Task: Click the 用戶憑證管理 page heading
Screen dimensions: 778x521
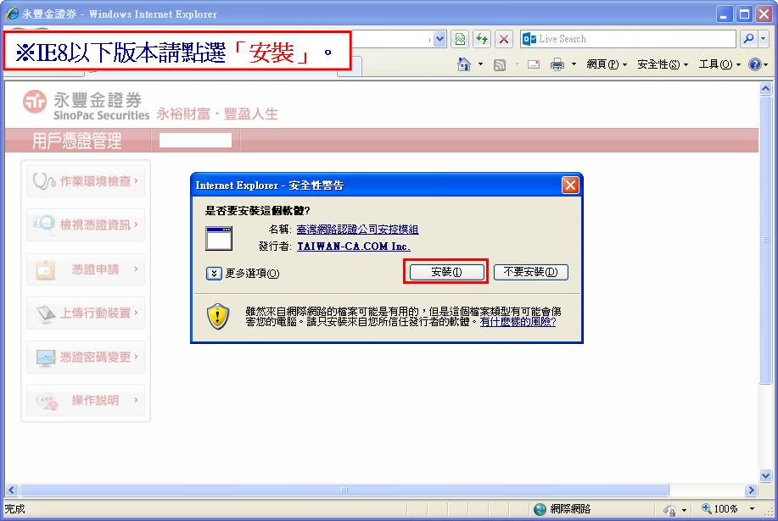Action: pyautogui.click(x=76, y=141)
